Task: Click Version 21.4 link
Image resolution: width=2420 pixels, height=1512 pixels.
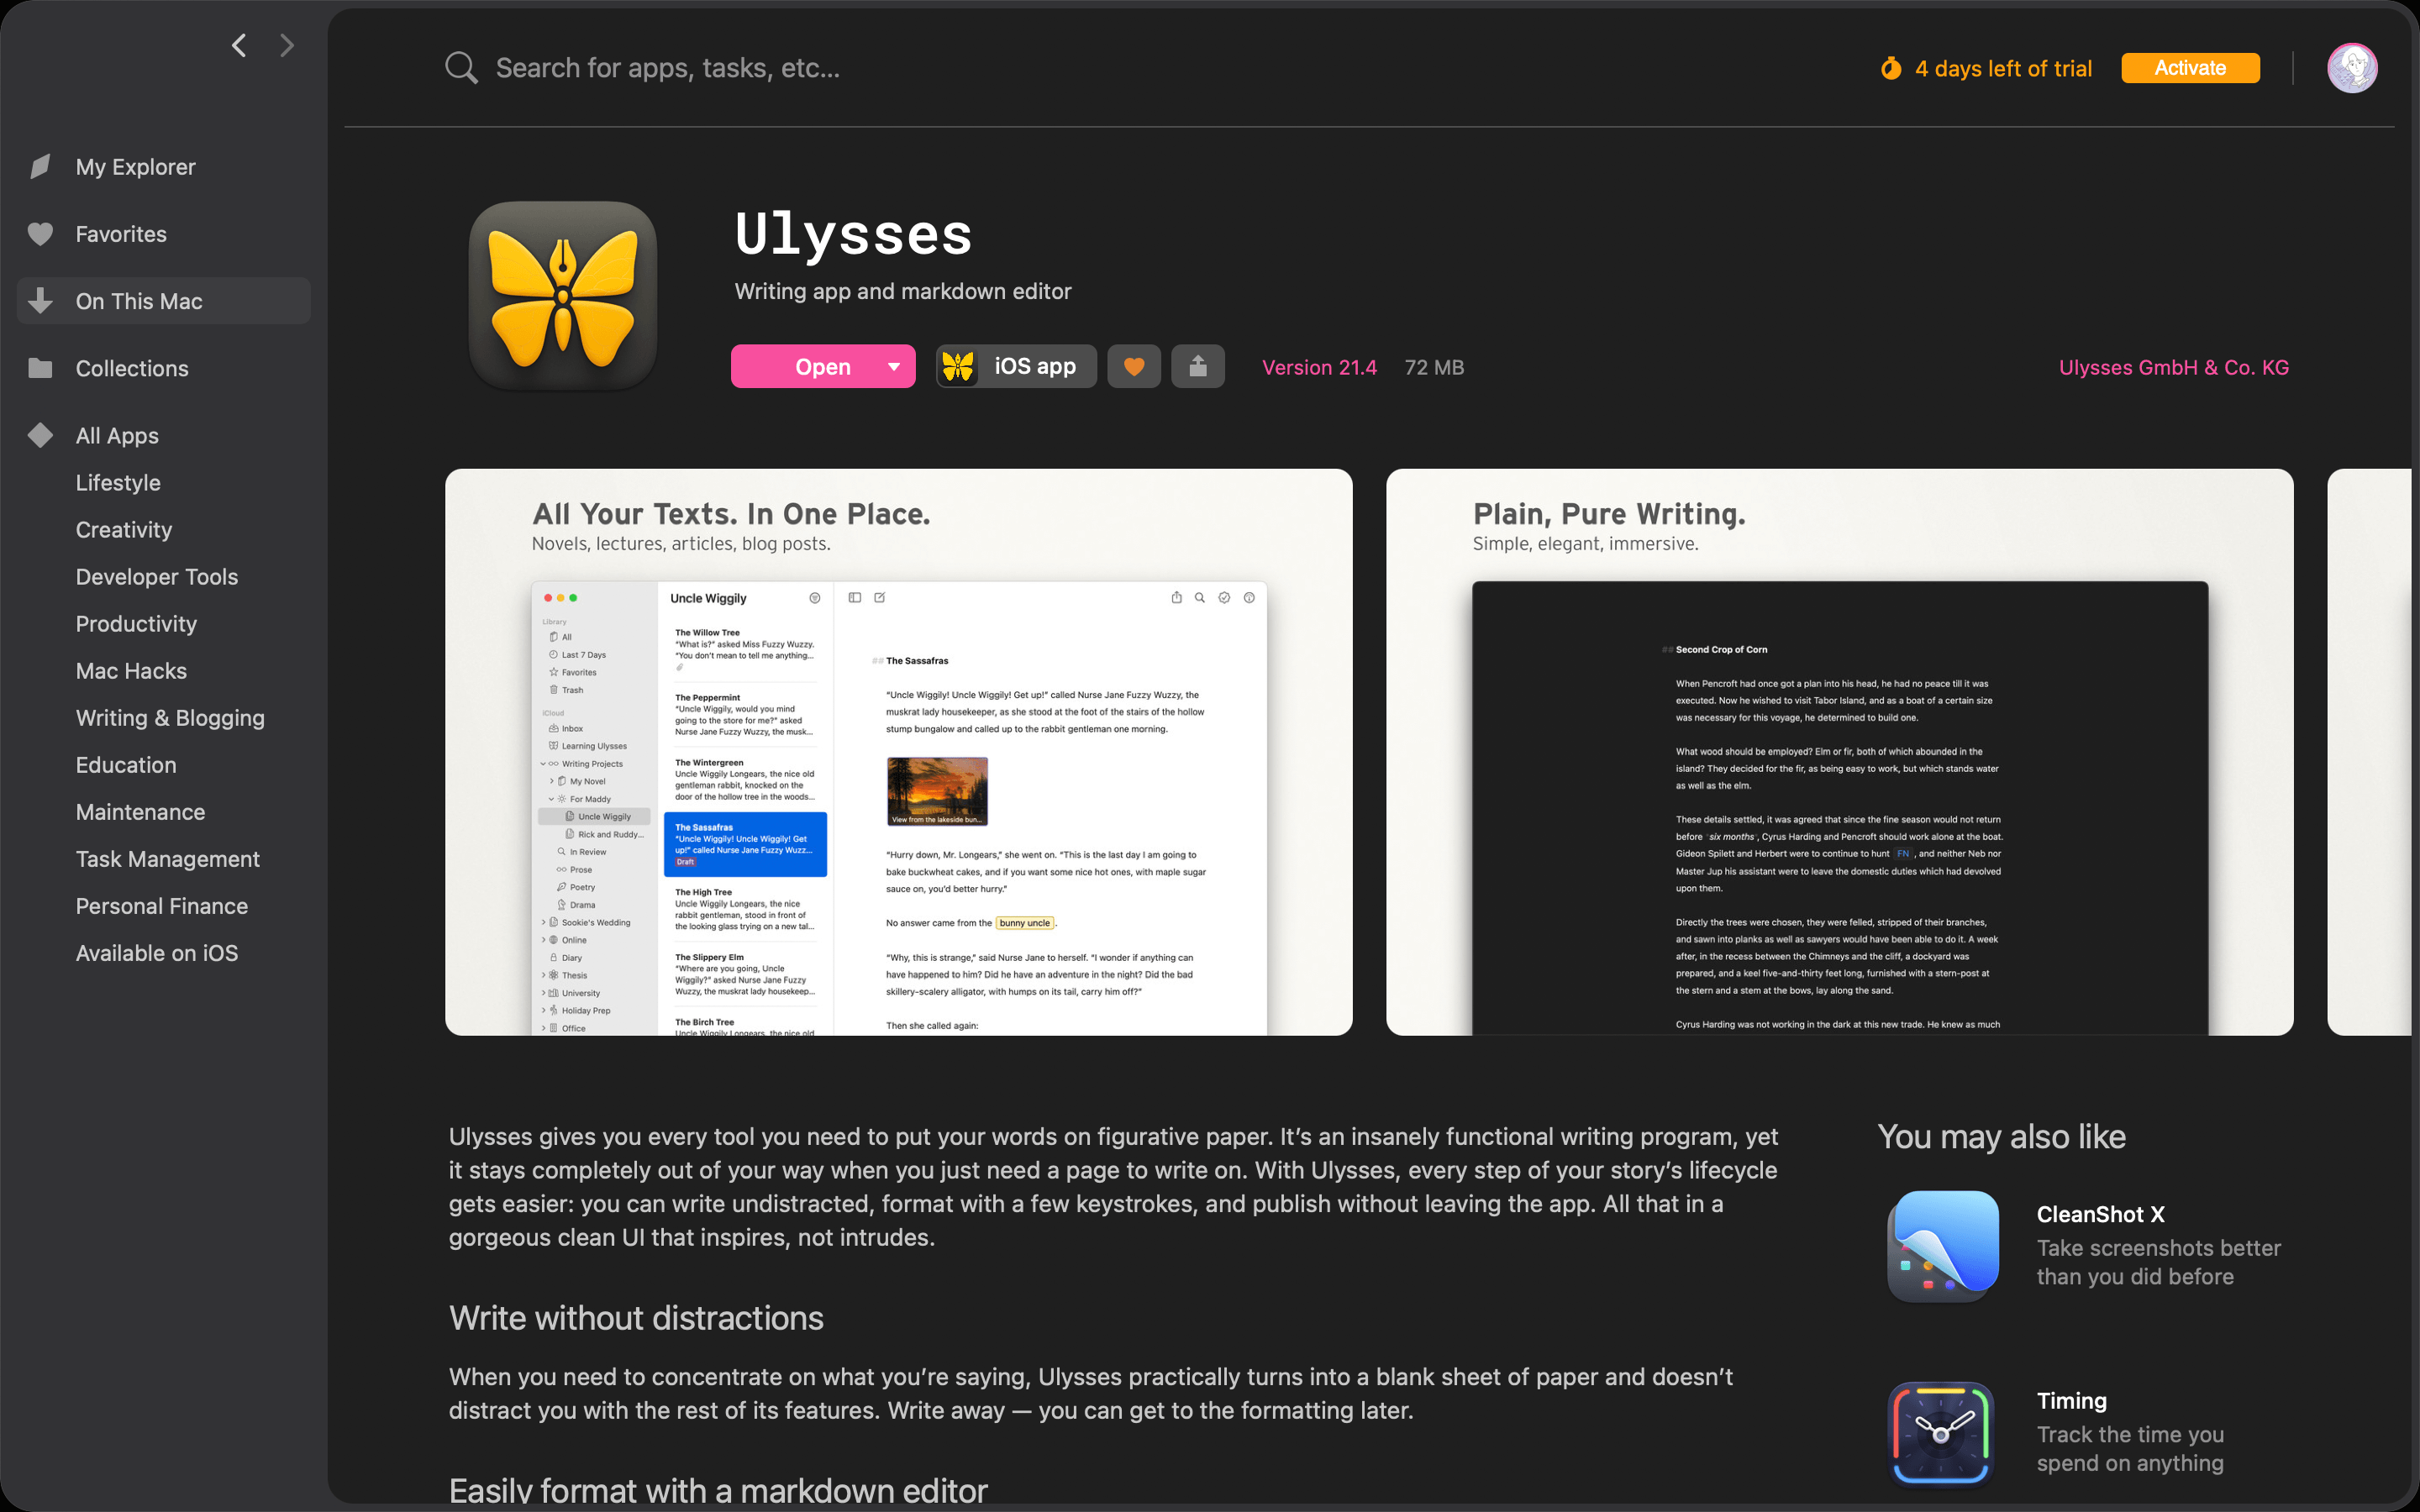Action: [x=1319, y=367]
